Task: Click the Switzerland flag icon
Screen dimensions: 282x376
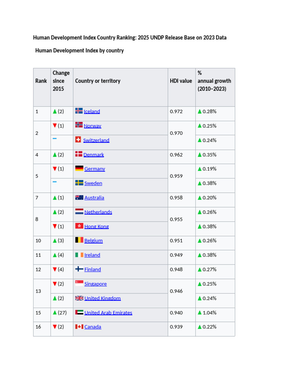Action: pos(78,140)
